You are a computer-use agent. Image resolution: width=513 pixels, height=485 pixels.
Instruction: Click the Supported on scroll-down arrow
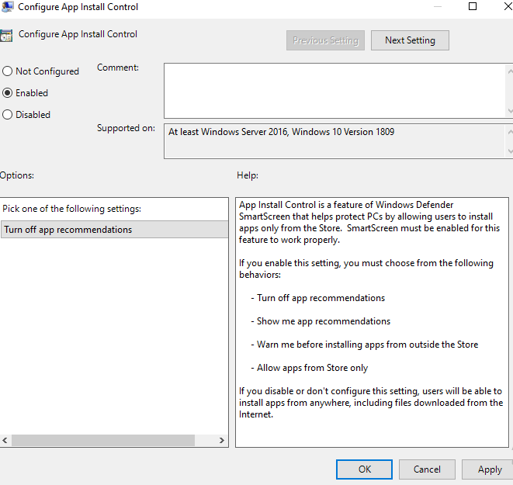click(510, 151)
